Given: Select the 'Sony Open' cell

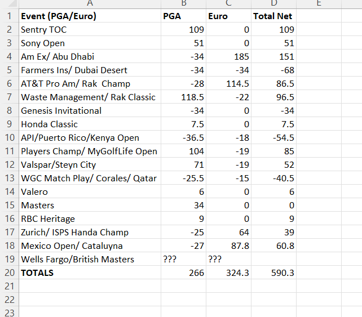Looking at the screenshot, I should pyautogui.click(x=90, y=43).
